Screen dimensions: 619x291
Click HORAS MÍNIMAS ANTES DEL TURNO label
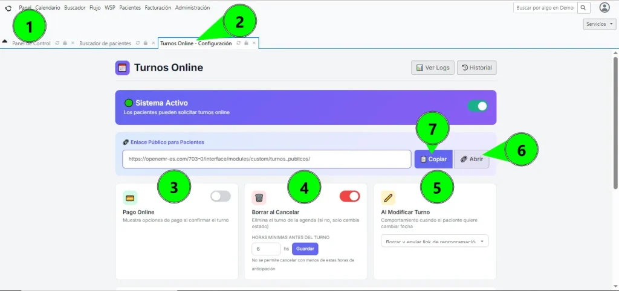coord(291,237)
